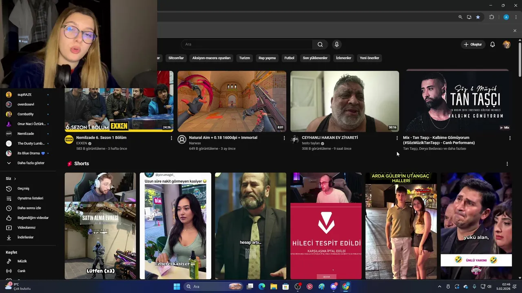
Task: Open options menu for CEYHANLI HAKAN video
Action: [x=397, y=138]
